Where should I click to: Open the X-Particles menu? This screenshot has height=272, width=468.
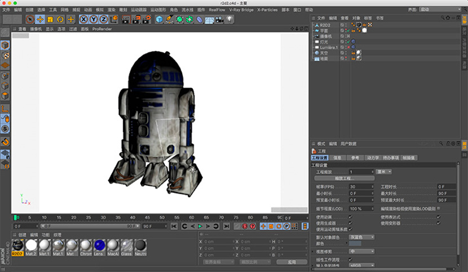click(267, 10)
